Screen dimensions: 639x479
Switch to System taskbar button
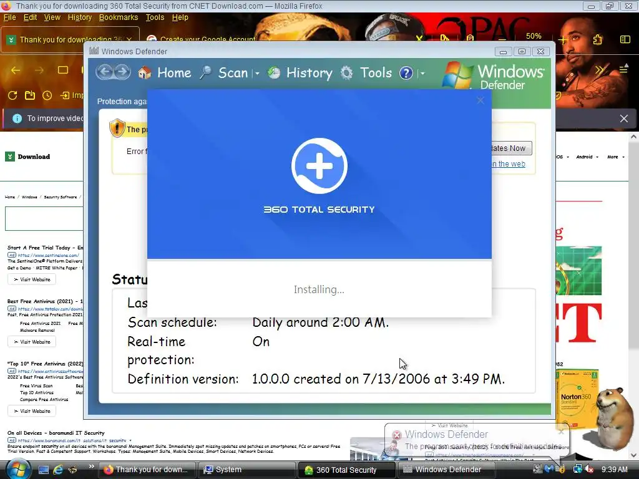tap(246, 470)
